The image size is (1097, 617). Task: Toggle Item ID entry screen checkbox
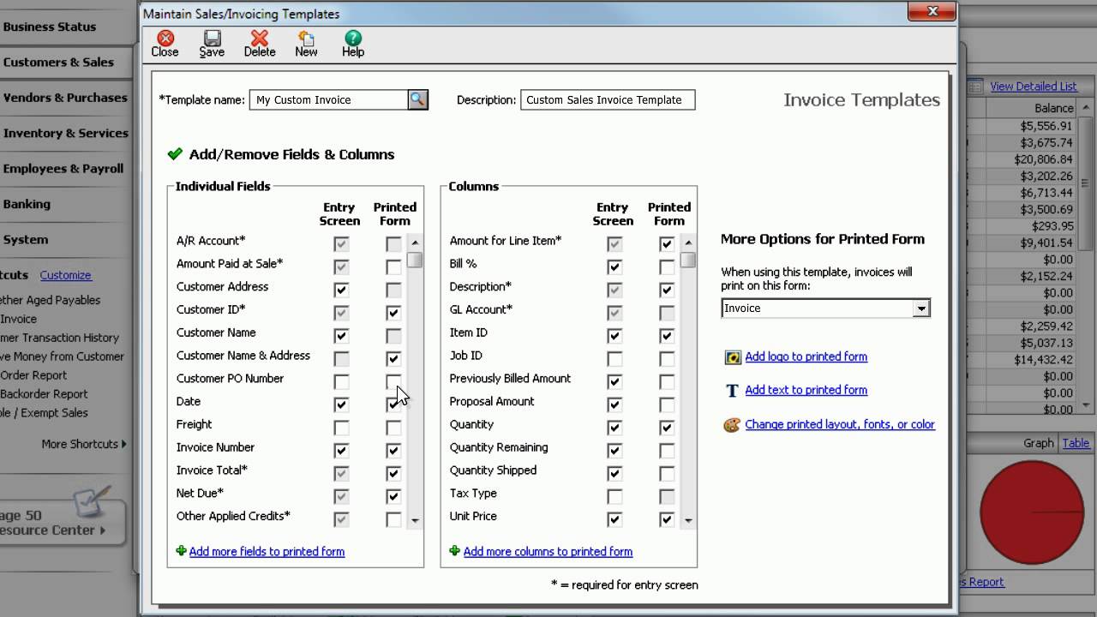(x=614, y=336)
